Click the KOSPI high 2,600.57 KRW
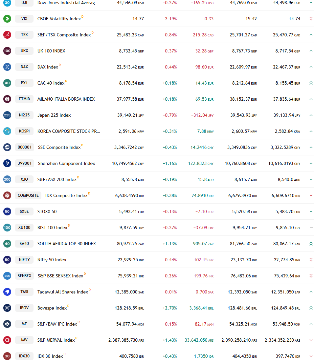This screenshot has height=362, width=314. [244, 131]
